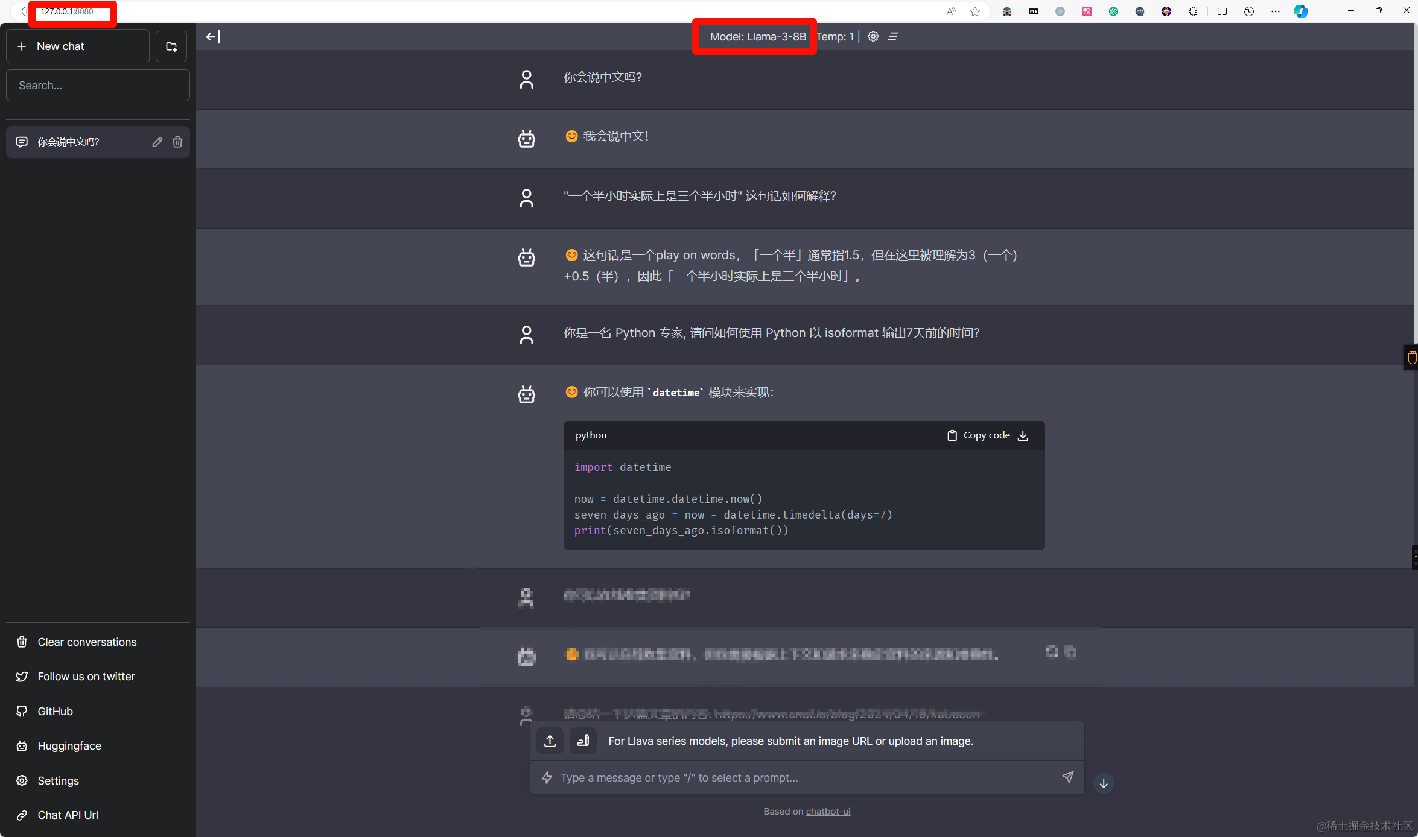Download the python code snippet

pos(1023,435)
